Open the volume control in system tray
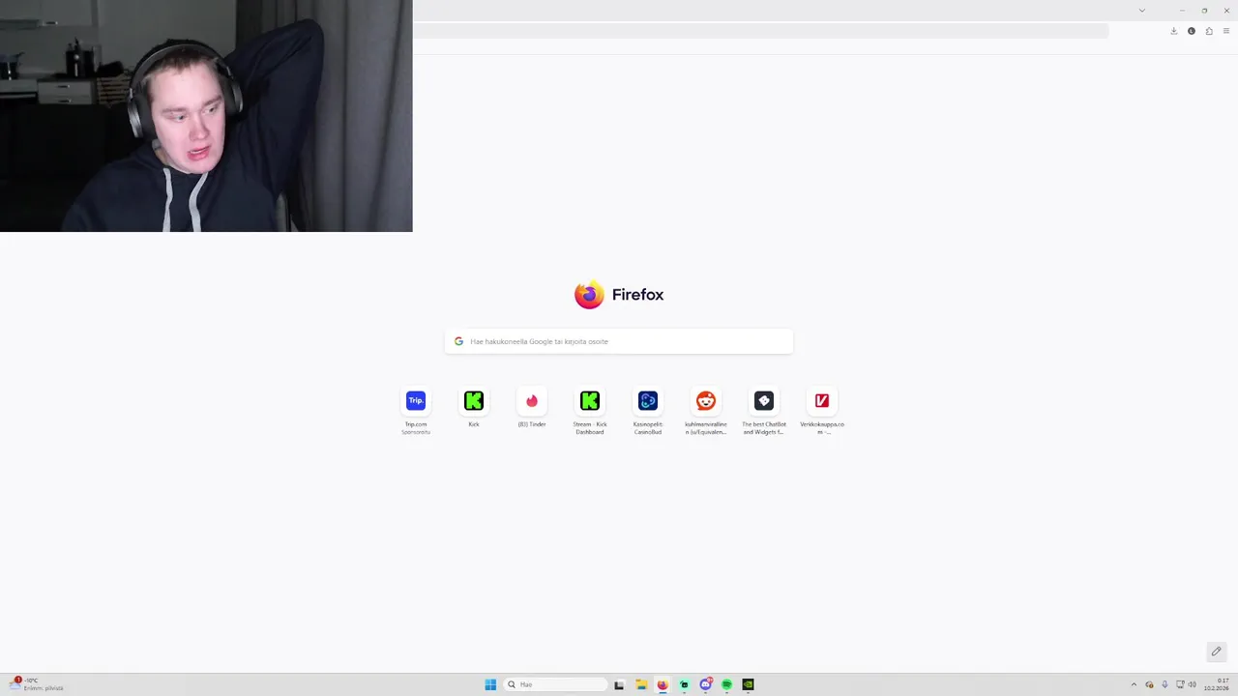Viewport: 1238px width, 696px height. point(1192,684)
